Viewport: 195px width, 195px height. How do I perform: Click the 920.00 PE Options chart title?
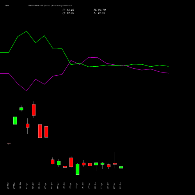pos(50,6)
